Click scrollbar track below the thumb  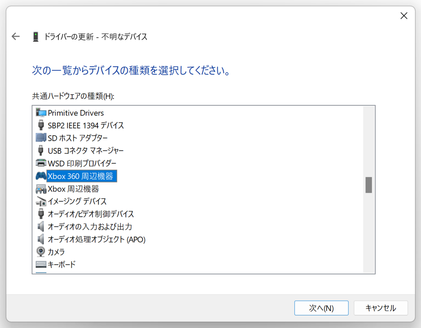tap(368, 233)
